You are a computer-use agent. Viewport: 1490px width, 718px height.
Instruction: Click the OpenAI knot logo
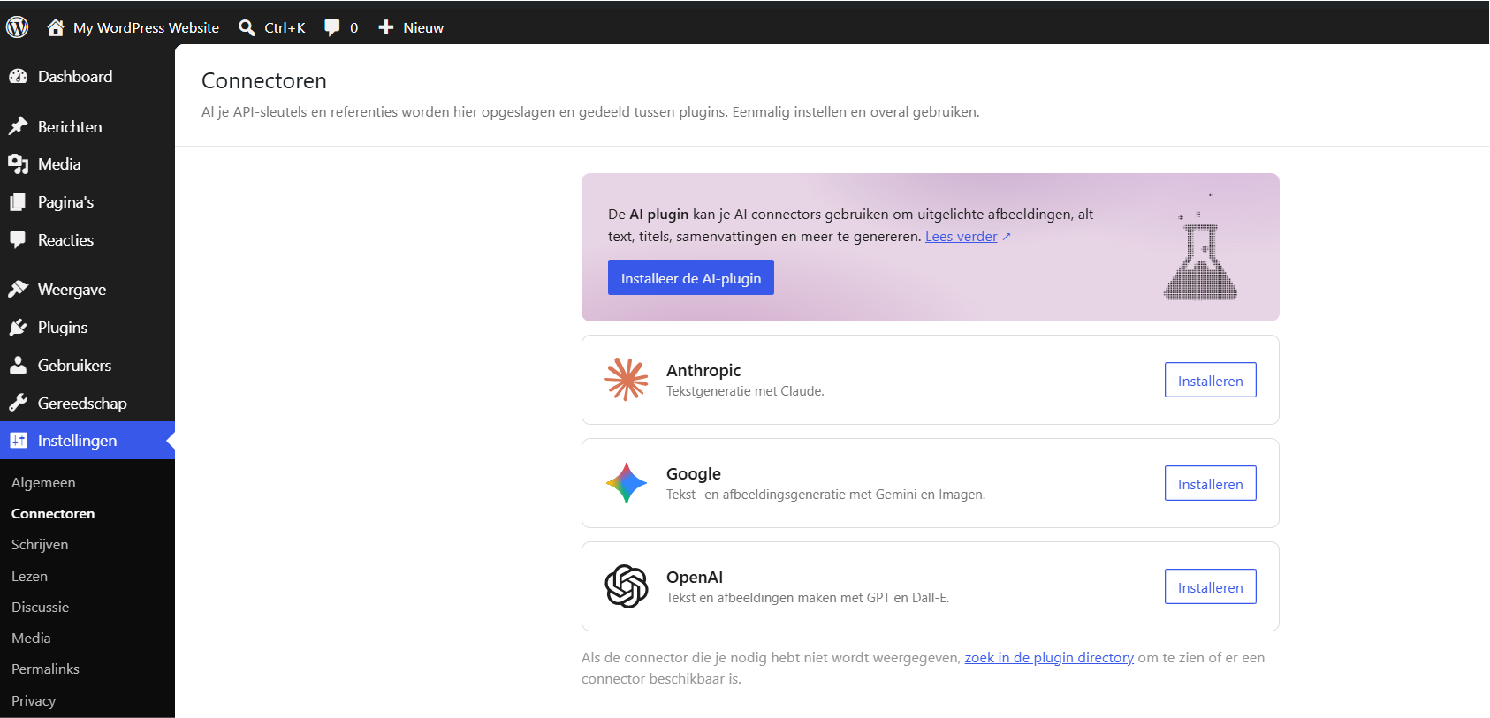627,586
